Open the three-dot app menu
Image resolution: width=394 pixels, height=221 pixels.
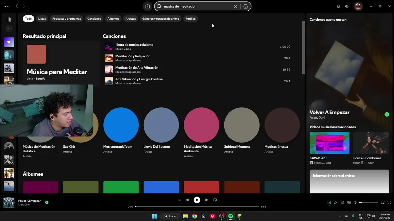pos(7,6)
